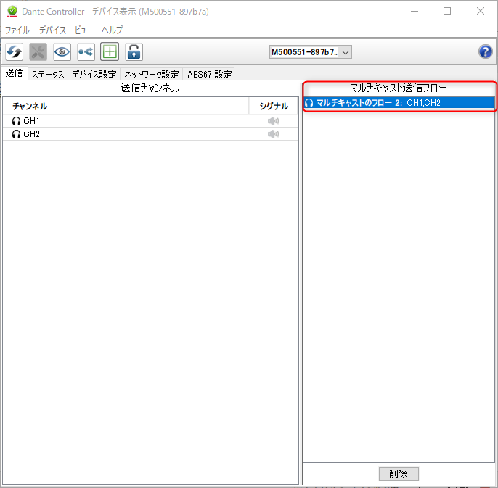Viewport: 498px width, 488px height.
Task: Click the wrench and screwdriver toolbar icon
Action: pos(38,51)
